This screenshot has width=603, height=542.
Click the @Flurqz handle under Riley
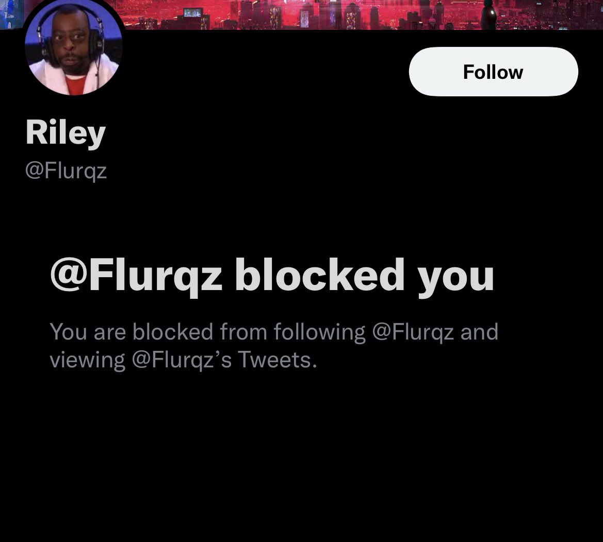pos(66,170)
